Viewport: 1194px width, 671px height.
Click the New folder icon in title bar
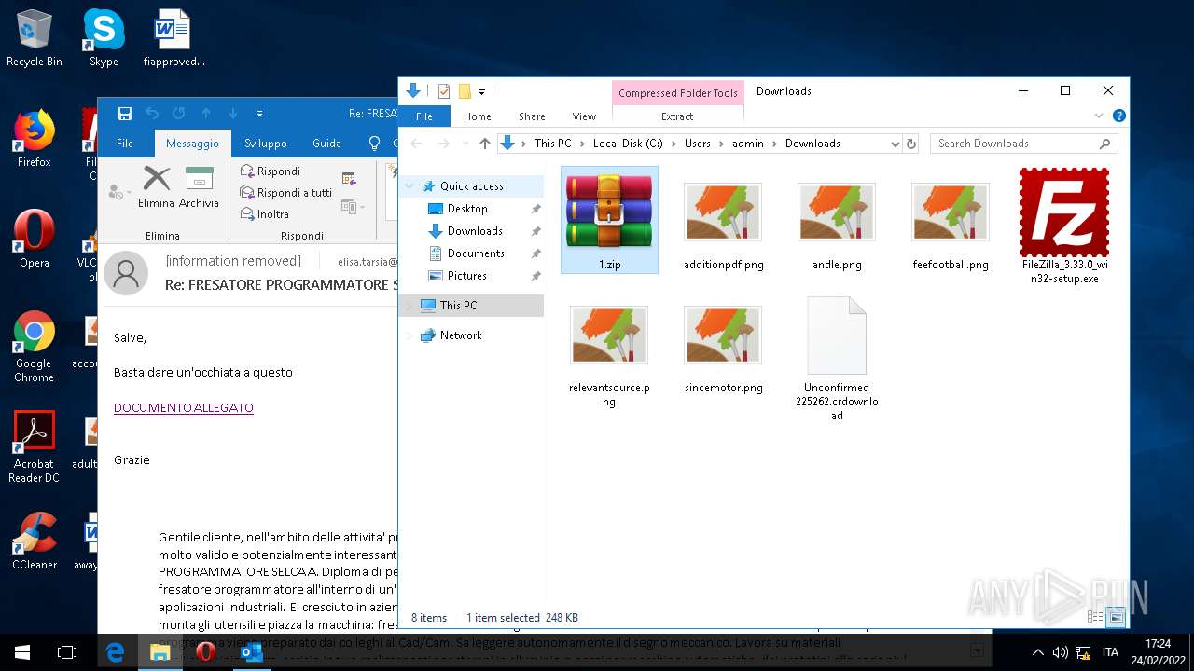tap(465, 91)
